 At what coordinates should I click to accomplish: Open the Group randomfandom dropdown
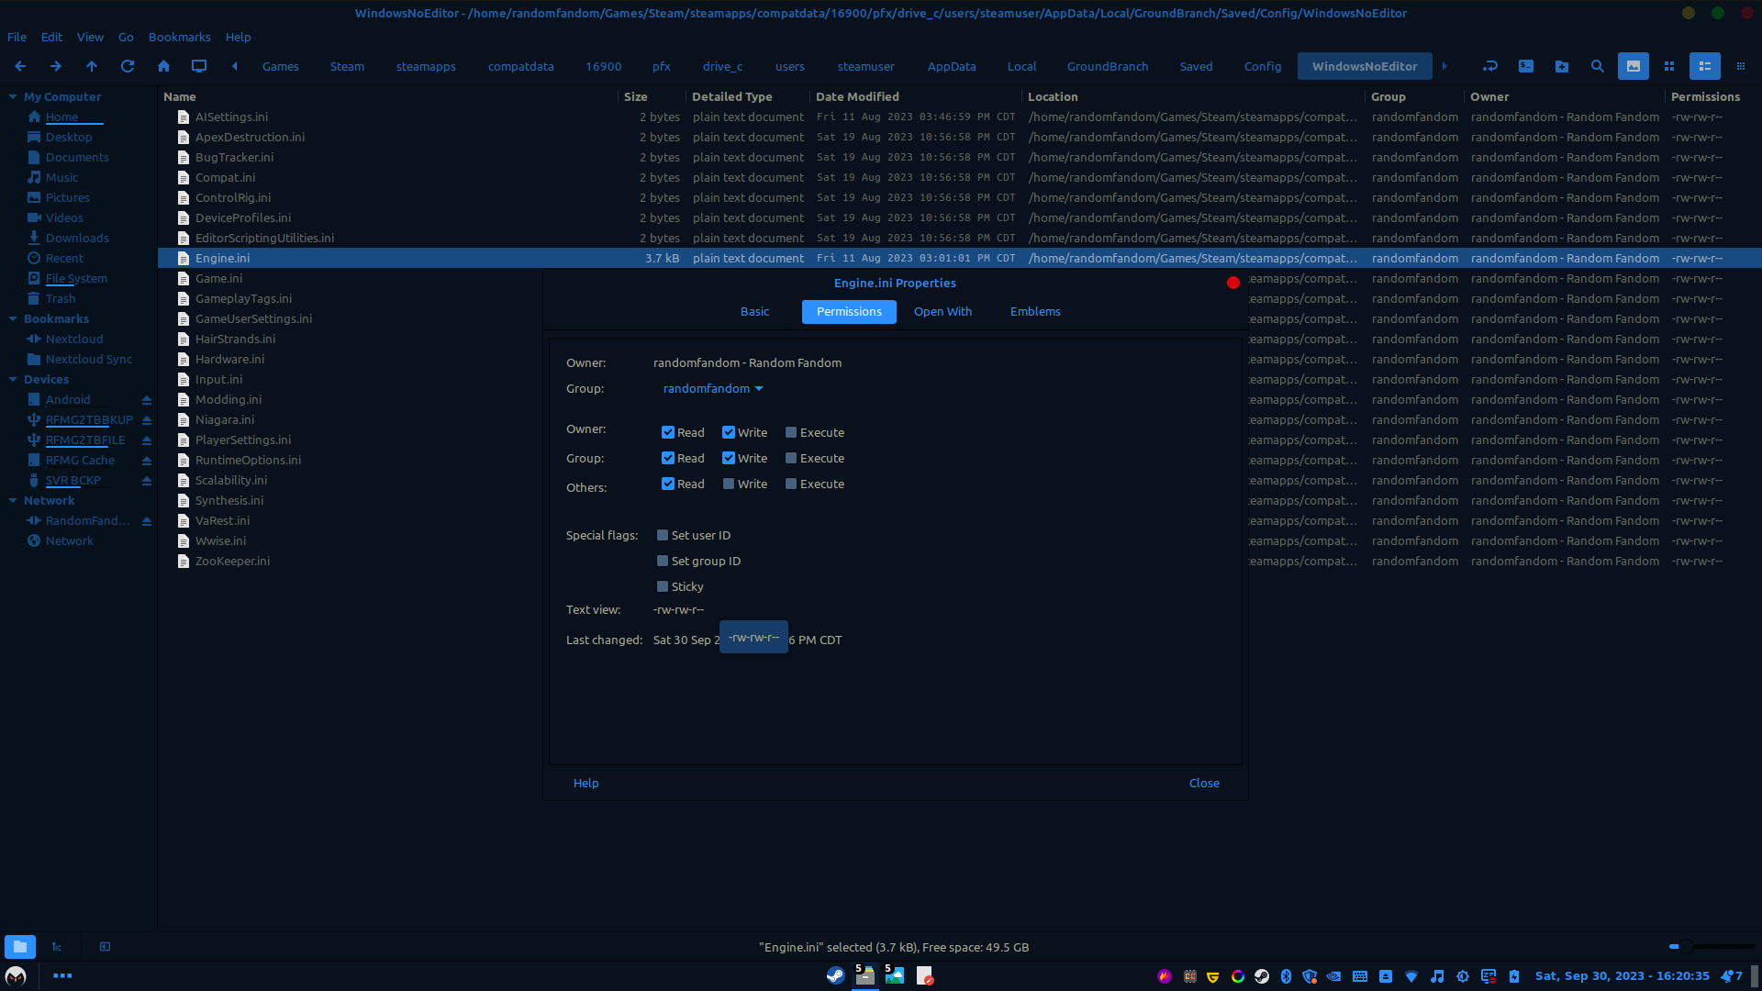pyautogui.click(x=713, y=388)
